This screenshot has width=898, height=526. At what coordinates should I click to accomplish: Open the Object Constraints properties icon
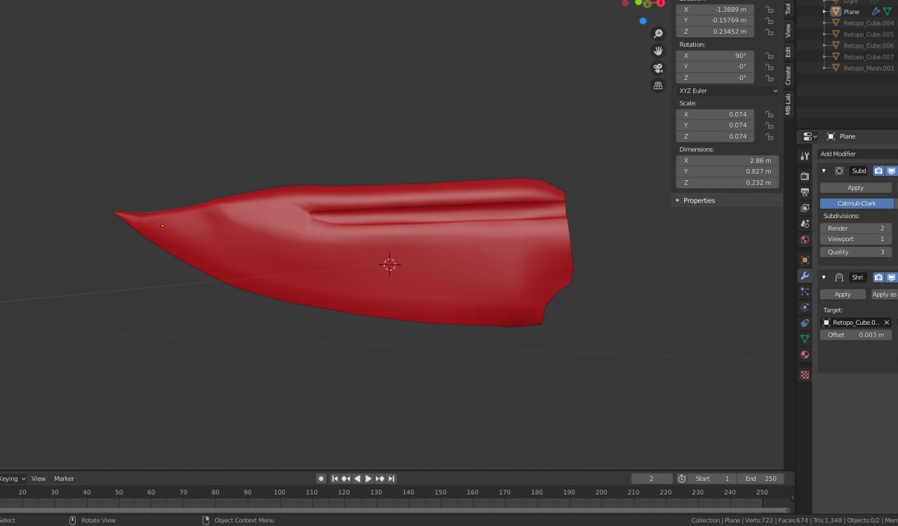coord(805,323)
